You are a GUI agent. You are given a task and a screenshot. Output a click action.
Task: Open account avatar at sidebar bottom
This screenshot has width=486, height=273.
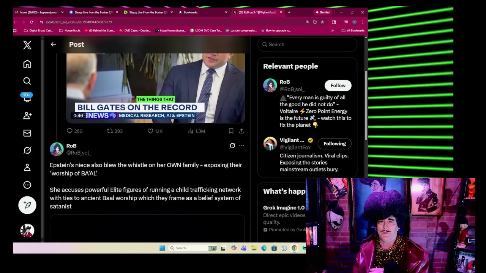point(27,231)
